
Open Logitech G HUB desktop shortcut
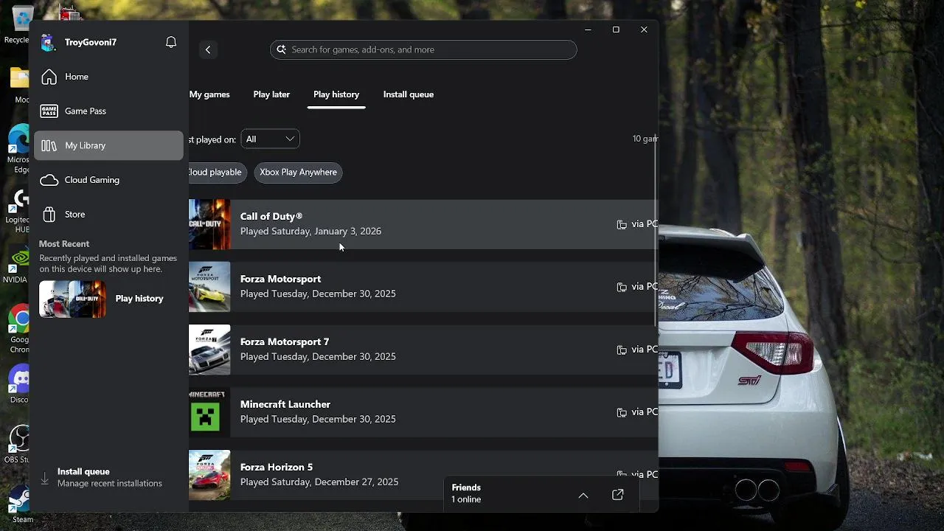18,210
